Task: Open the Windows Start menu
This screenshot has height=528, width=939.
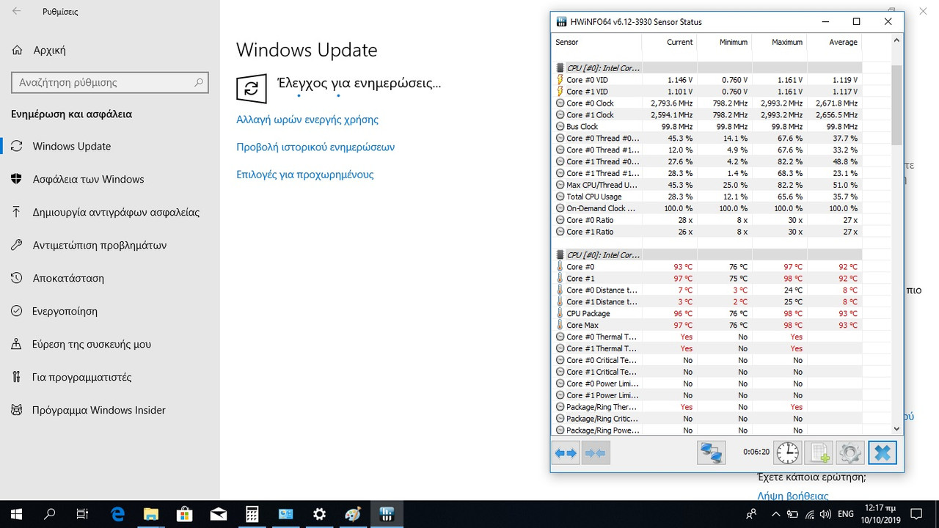Action: 16,514
